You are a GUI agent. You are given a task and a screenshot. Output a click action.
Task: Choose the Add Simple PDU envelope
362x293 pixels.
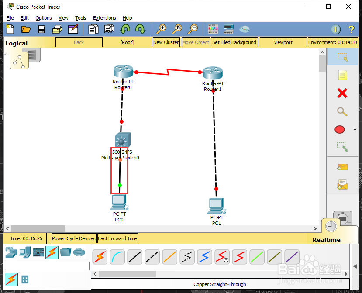point(342,167)
